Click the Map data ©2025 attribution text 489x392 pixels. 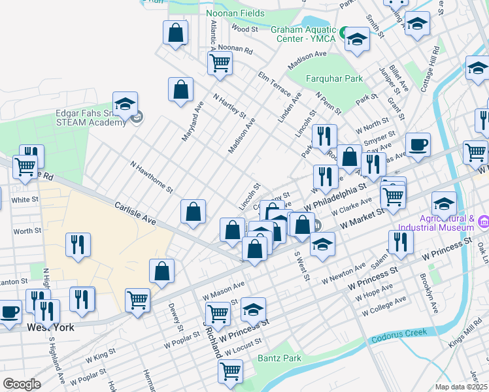pyautogui.click(x=461, y=387)
